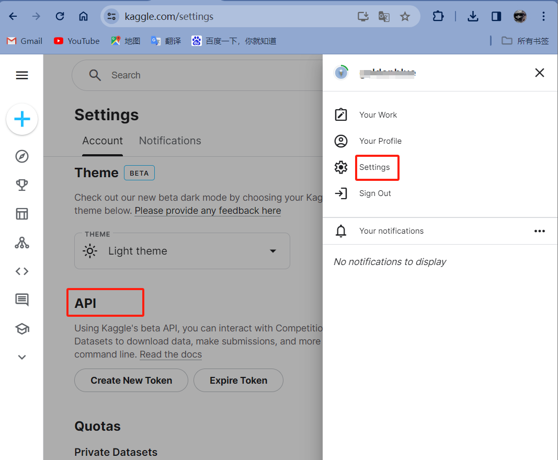Open Your Work in the panel
The width and height of the screenshot is (558, 460).
point(378,115)
